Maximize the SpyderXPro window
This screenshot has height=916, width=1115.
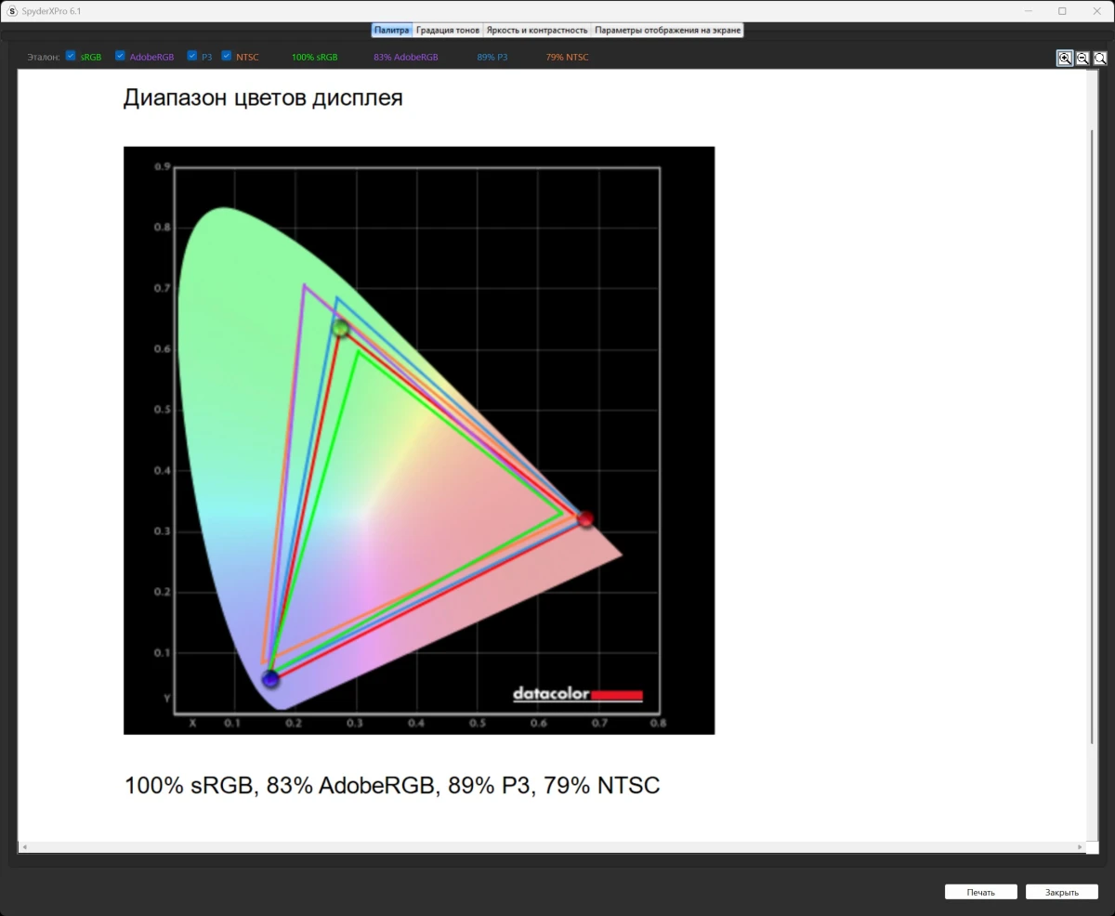1062,11
